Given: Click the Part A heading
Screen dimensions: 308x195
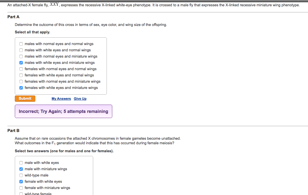Looking at the screenshot, I should 13,17.
